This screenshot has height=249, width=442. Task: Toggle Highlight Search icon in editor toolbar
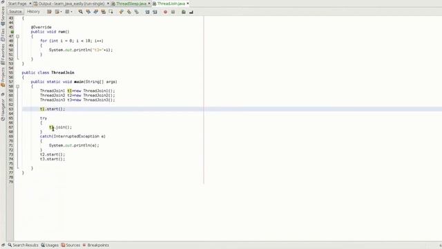coord(104,12)
